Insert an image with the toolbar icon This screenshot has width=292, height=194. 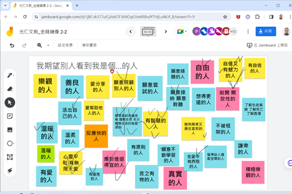point(10,130)
